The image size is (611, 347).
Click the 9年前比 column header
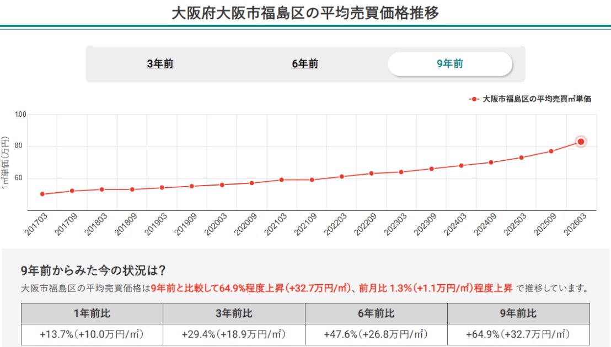click(x=518, y=314)
